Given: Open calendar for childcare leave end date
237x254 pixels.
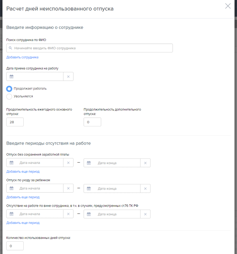Looking at the screenshot, I should point(89,188).
